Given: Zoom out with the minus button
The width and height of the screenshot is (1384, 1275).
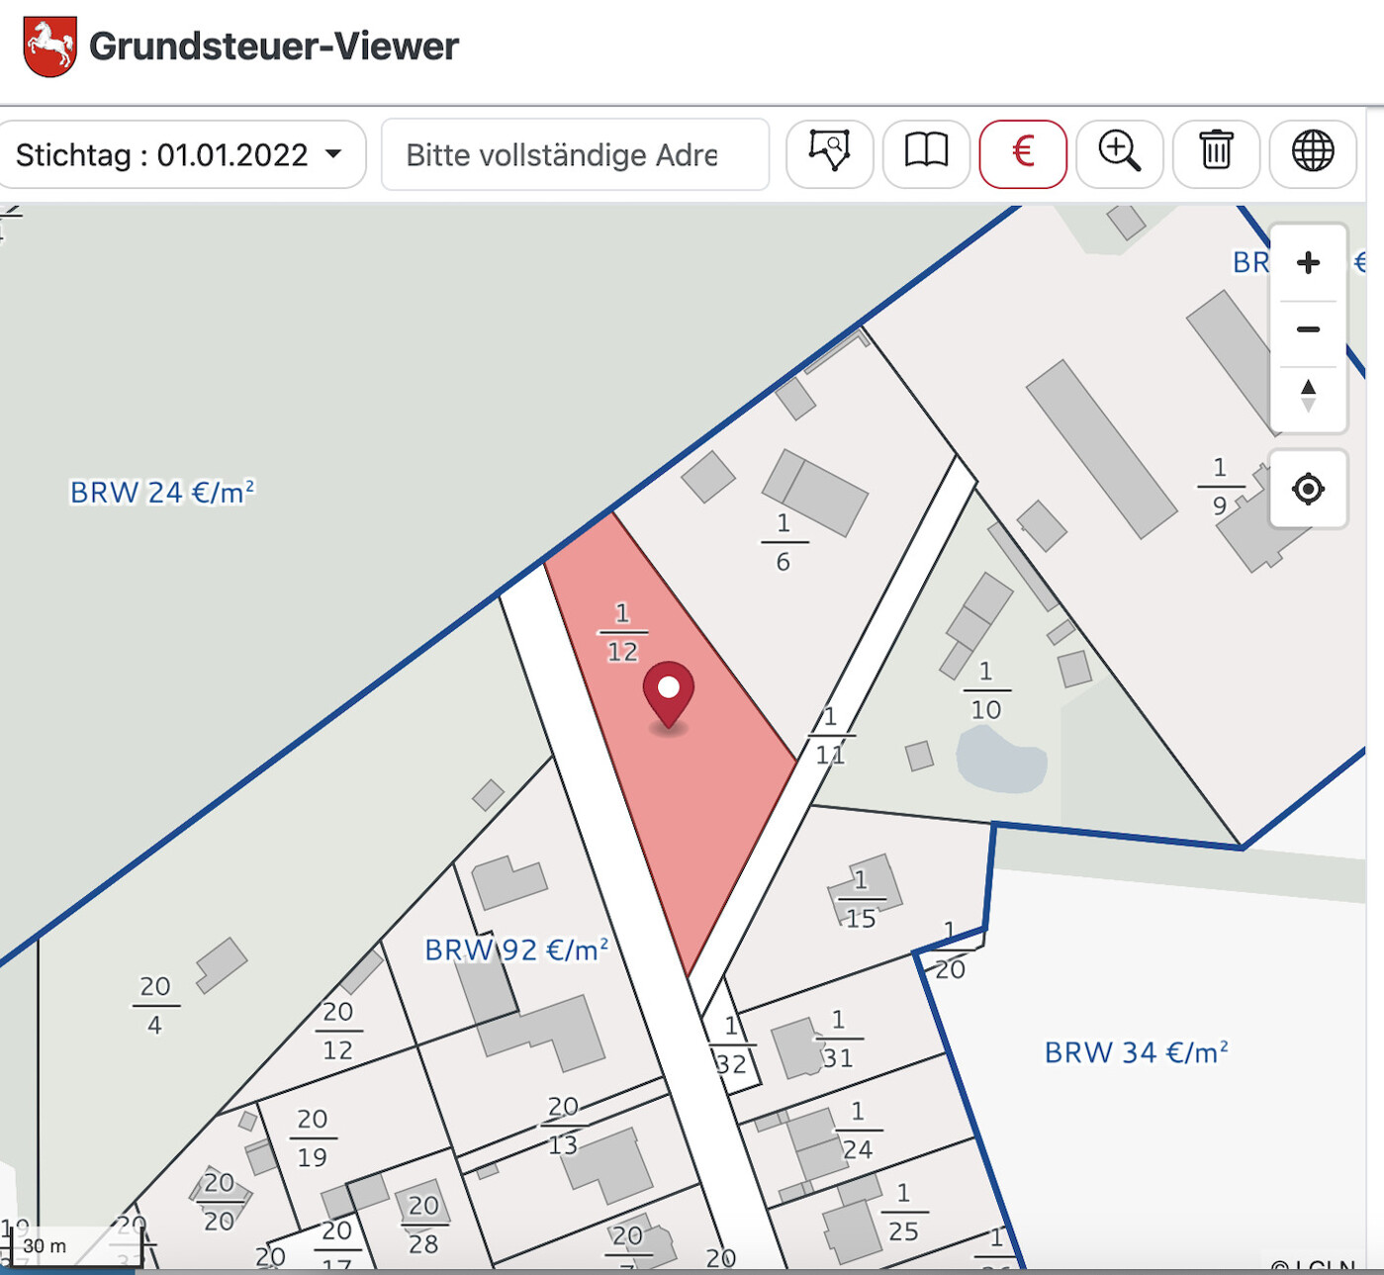Looking at the screenshot, I should click(1308, 329).
